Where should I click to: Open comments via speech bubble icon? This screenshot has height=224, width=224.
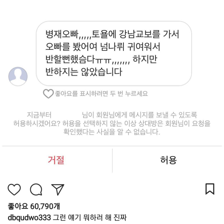tap(36, 189)
